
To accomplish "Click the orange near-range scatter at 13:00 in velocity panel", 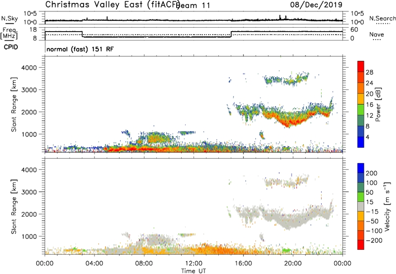I will (206, 249).
